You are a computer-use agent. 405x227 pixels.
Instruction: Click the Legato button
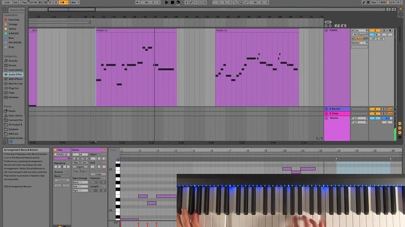click(80, 166)
